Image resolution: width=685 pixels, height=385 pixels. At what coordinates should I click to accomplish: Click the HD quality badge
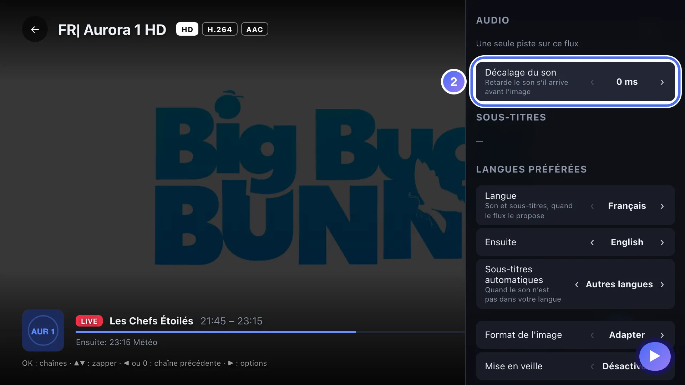pyautogui.click(x=187, y=29)
